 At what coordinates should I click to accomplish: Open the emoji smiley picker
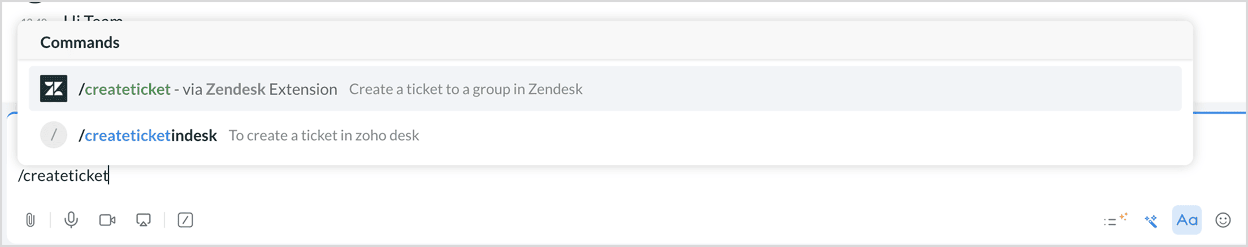click(x=1223, y=220)
